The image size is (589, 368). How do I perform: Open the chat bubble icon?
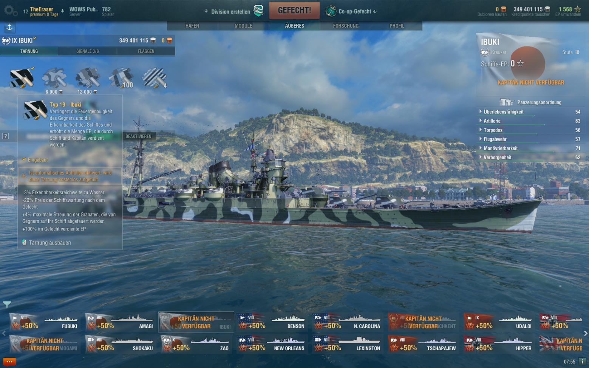tap(9, 362)
